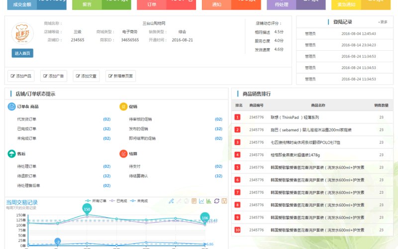Click the count beside 未完成订单

click(x=107, y=138)
